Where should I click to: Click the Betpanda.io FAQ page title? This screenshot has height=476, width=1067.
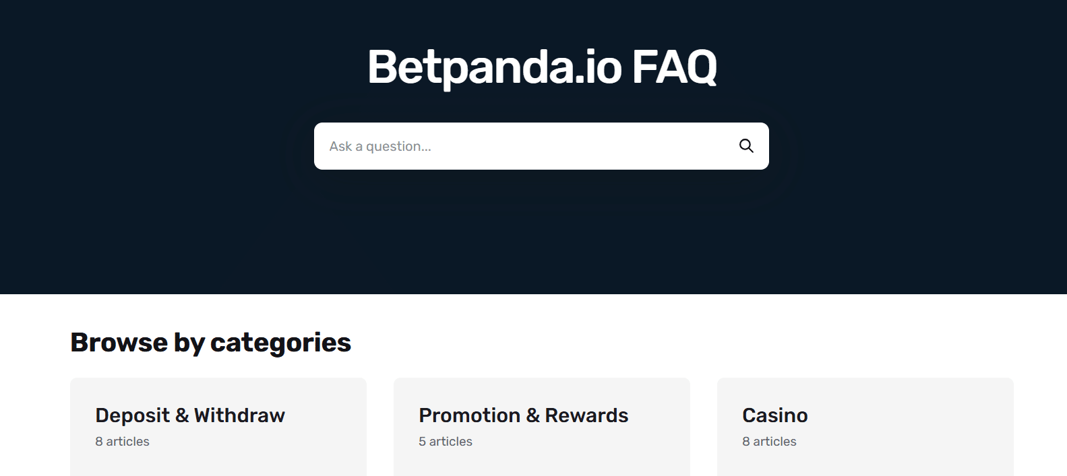point(541,67)
